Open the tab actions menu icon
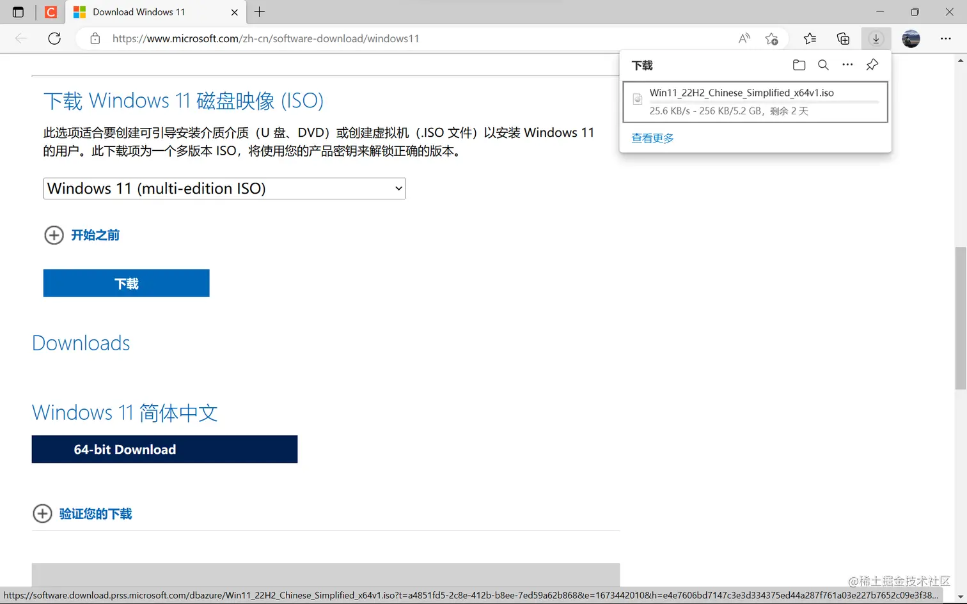The height and width of the screenshot is (604, 967). (x=18, y=12)
